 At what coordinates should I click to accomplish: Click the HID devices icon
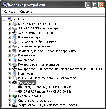pos(15,105)
